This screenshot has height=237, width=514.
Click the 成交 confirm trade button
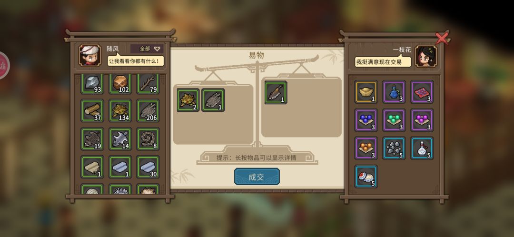257,177
